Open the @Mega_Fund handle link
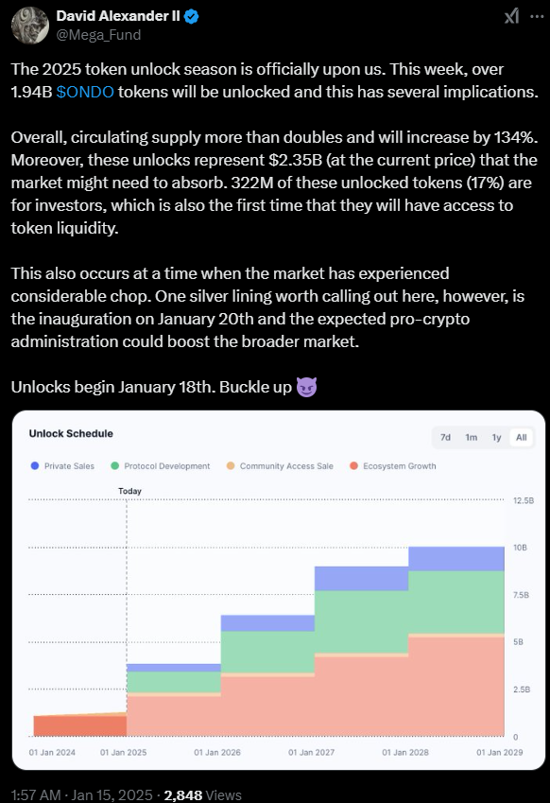This screenshot has width=550, height=803. click(97, 35)
